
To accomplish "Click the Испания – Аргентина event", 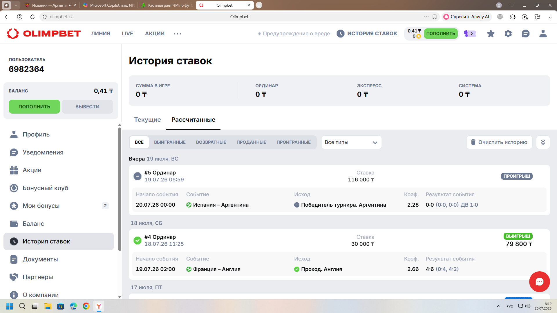I will click(221, 205).
